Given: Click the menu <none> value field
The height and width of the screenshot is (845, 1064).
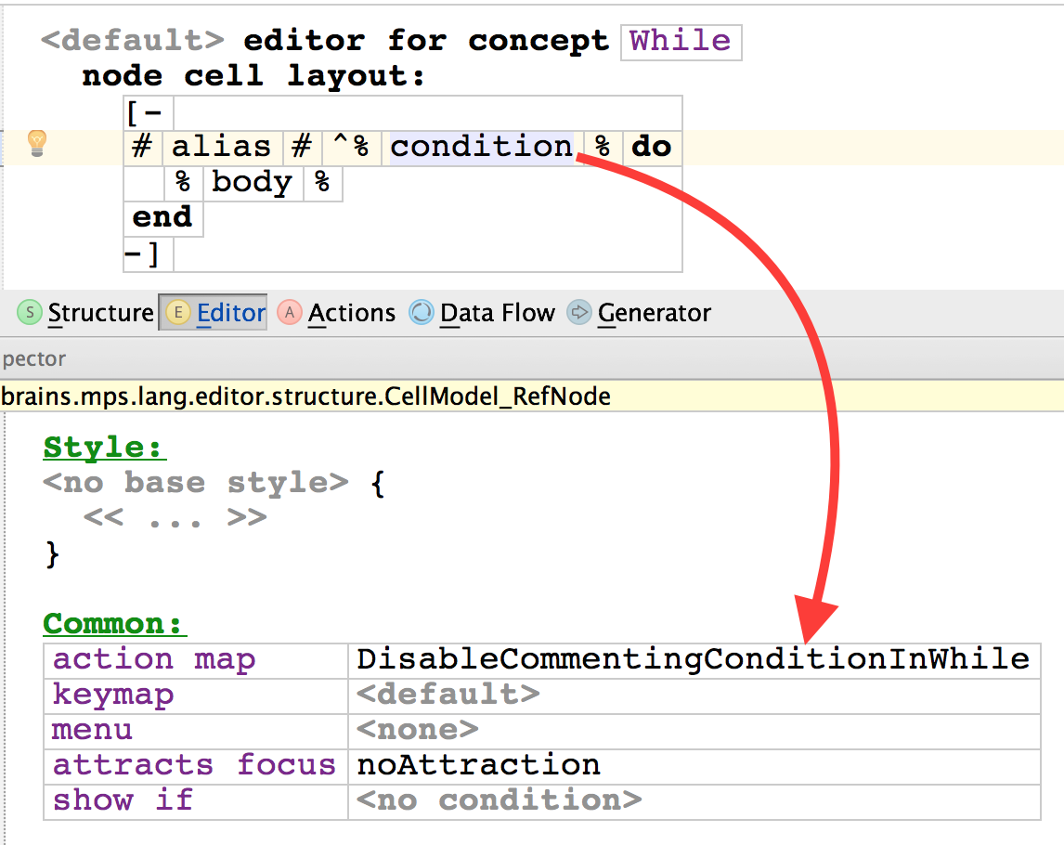Looking at the screenshot, I should coord(417,730).
